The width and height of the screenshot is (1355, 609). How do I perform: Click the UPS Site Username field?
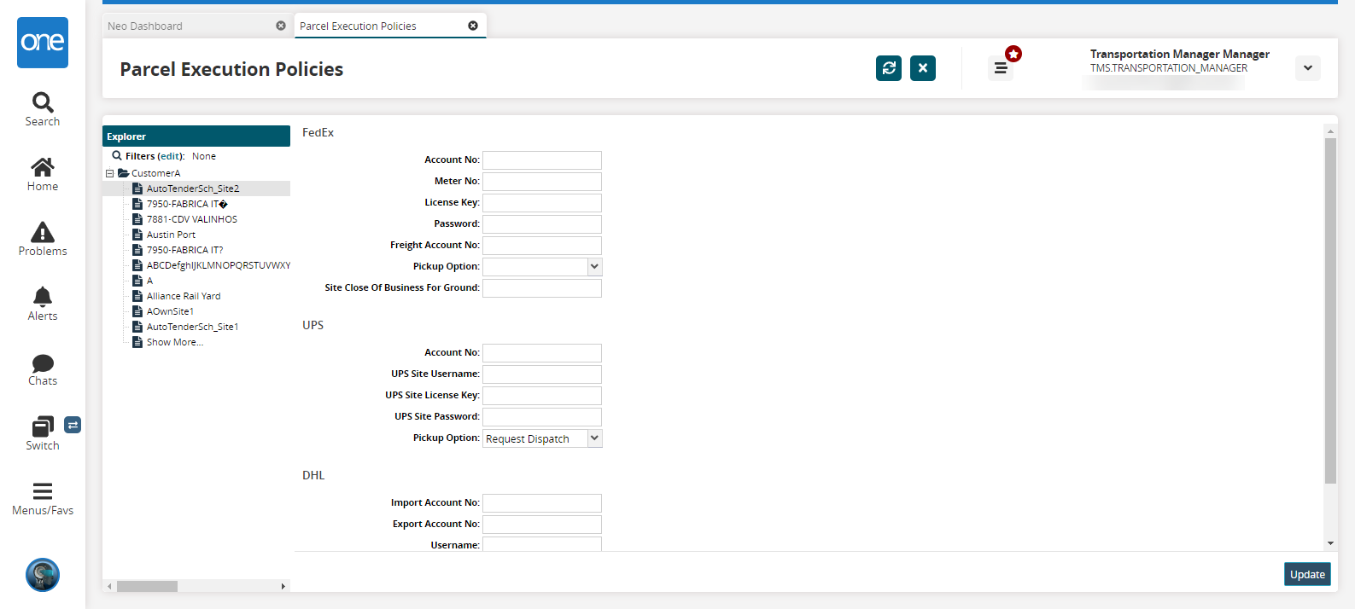[542, 374]
